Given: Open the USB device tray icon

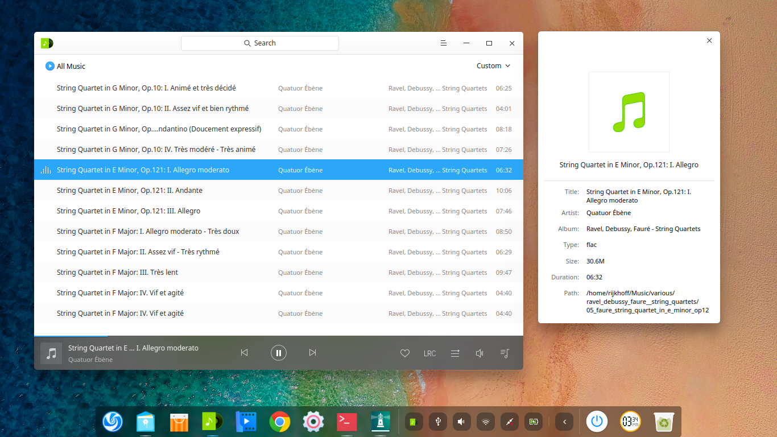Looking at the screenshot, I should 438,422.
